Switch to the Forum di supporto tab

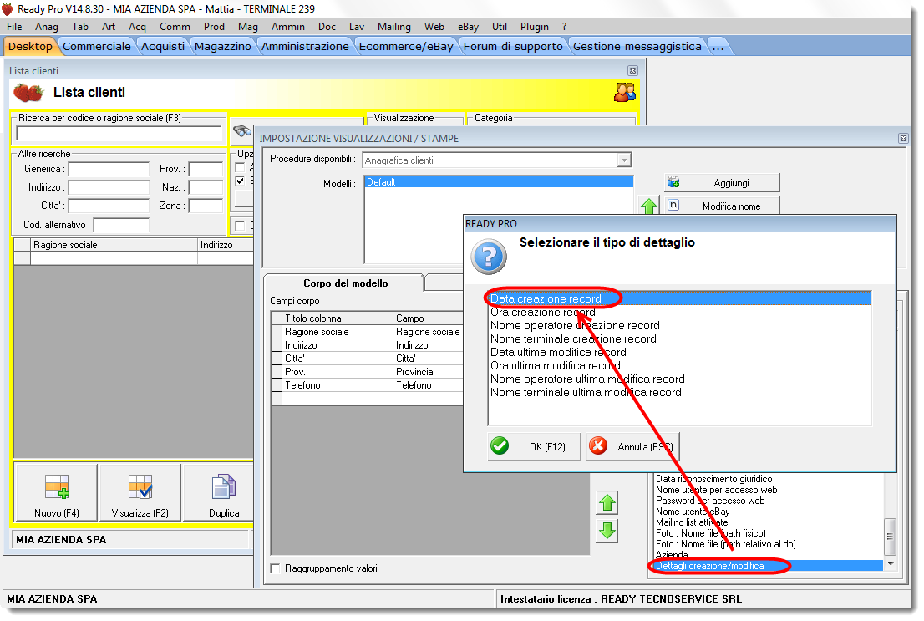[x=513, y=47]
